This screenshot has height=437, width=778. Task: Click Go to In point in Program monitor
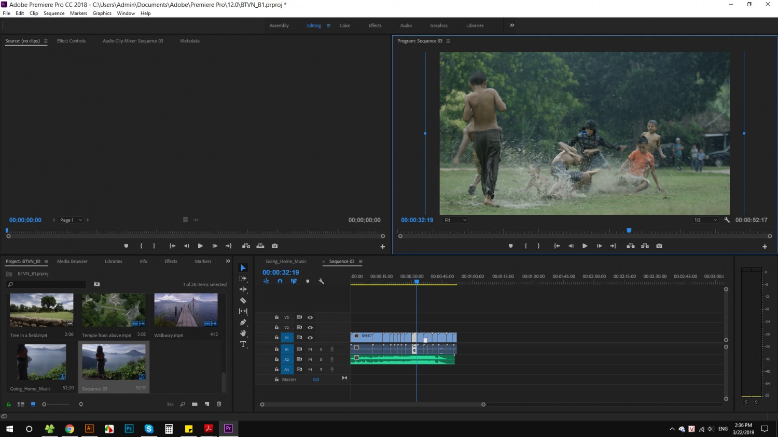(557, 246)
